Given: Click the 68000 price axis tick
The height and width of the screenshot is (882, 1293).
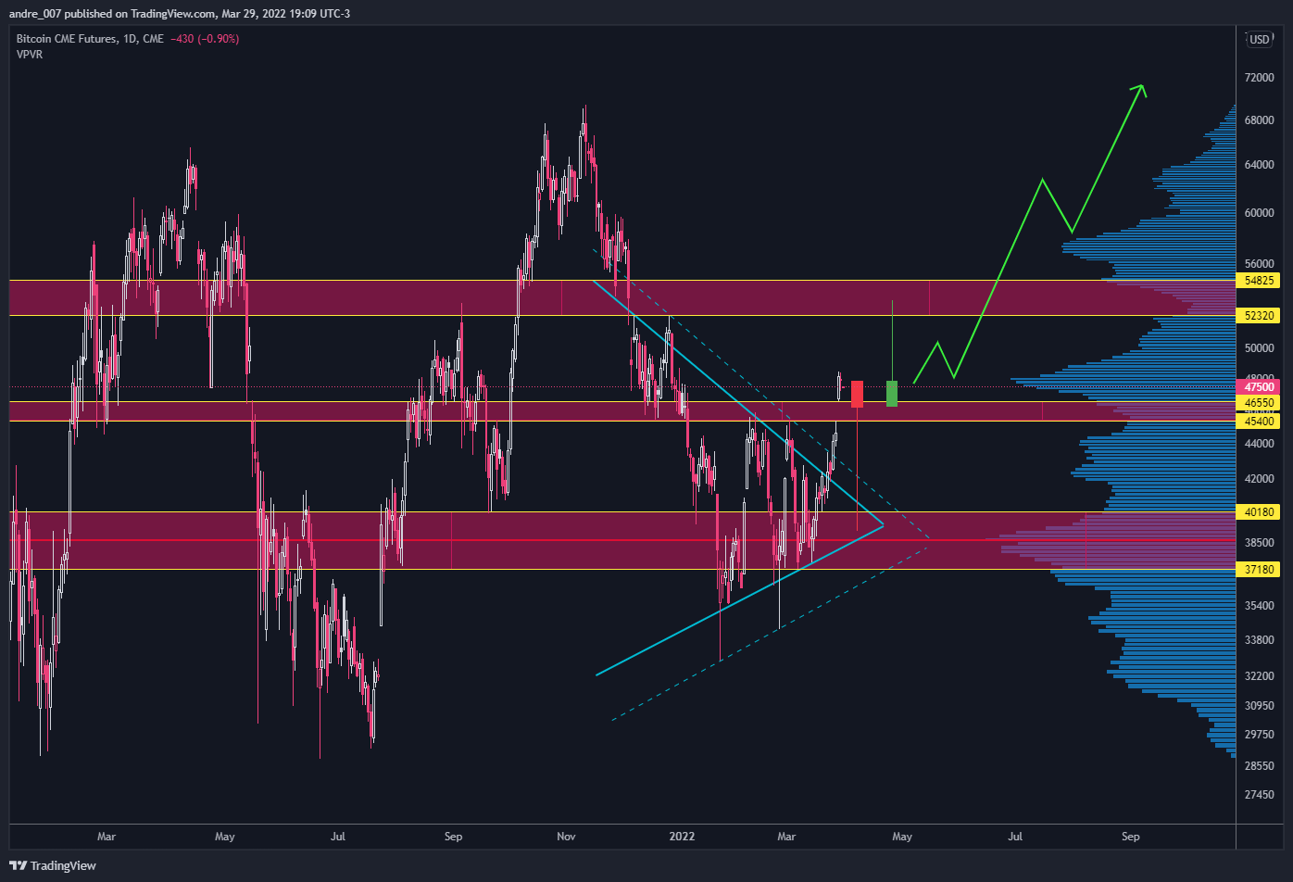Looking at the screenshot, I should (1260, 120).
